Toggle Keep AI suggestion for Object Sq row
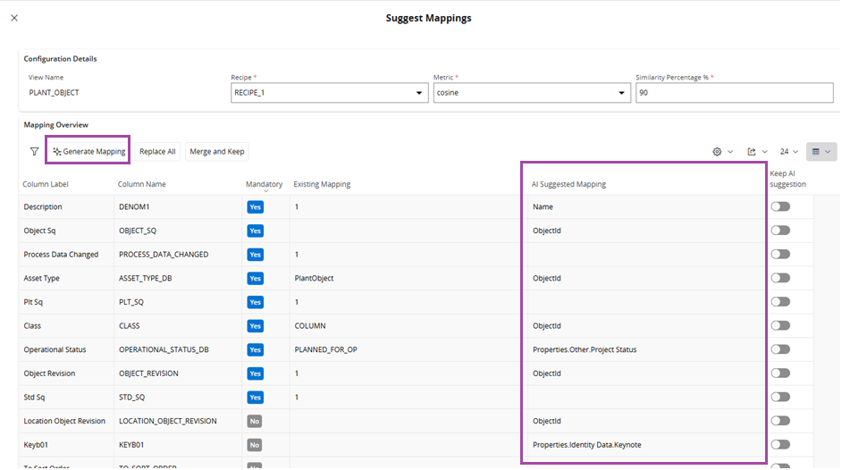850x470 pixels. [780, 231]
